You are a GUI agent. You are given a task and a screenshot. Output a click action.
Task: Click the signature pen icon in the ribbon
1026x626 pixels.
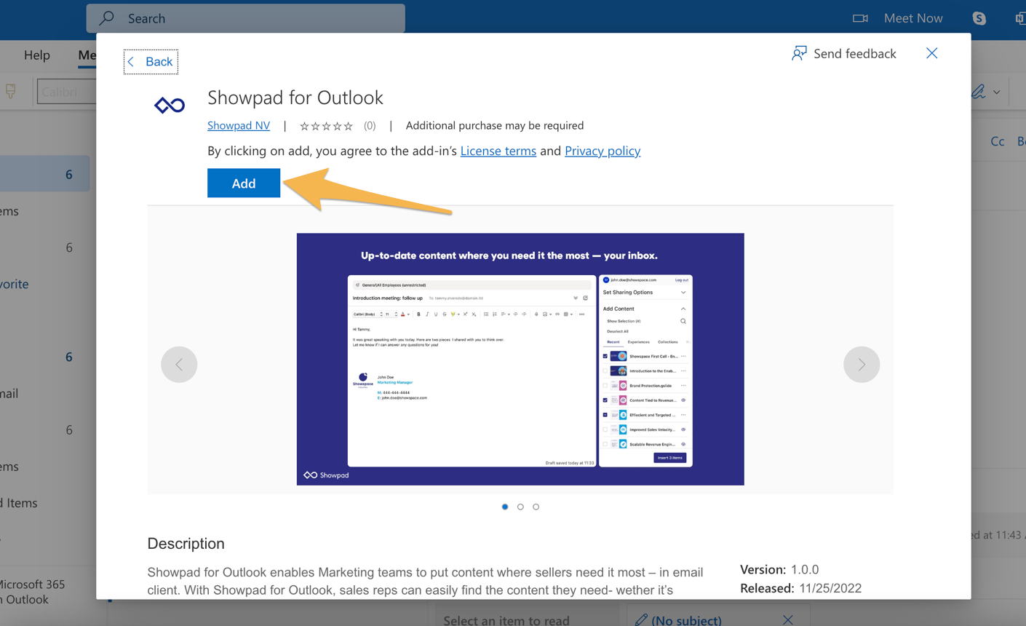click(x=979, y=92)
